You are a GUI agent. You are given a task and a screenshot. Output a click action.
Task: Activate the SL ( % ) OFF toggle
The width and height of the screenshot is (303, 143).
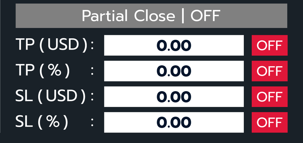coord(269,122)
